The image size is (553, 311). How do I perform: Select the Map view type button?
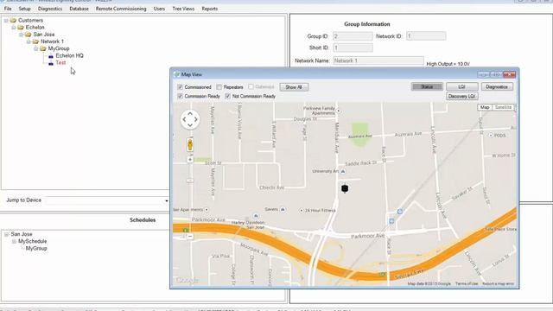coord(485,107)
